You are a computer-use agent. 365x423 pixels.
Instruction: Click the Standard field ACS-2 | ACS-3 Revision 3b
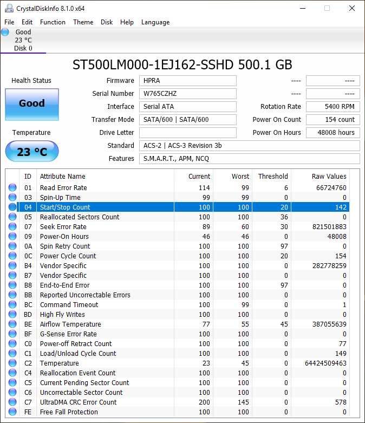click(x=250, y=145)
